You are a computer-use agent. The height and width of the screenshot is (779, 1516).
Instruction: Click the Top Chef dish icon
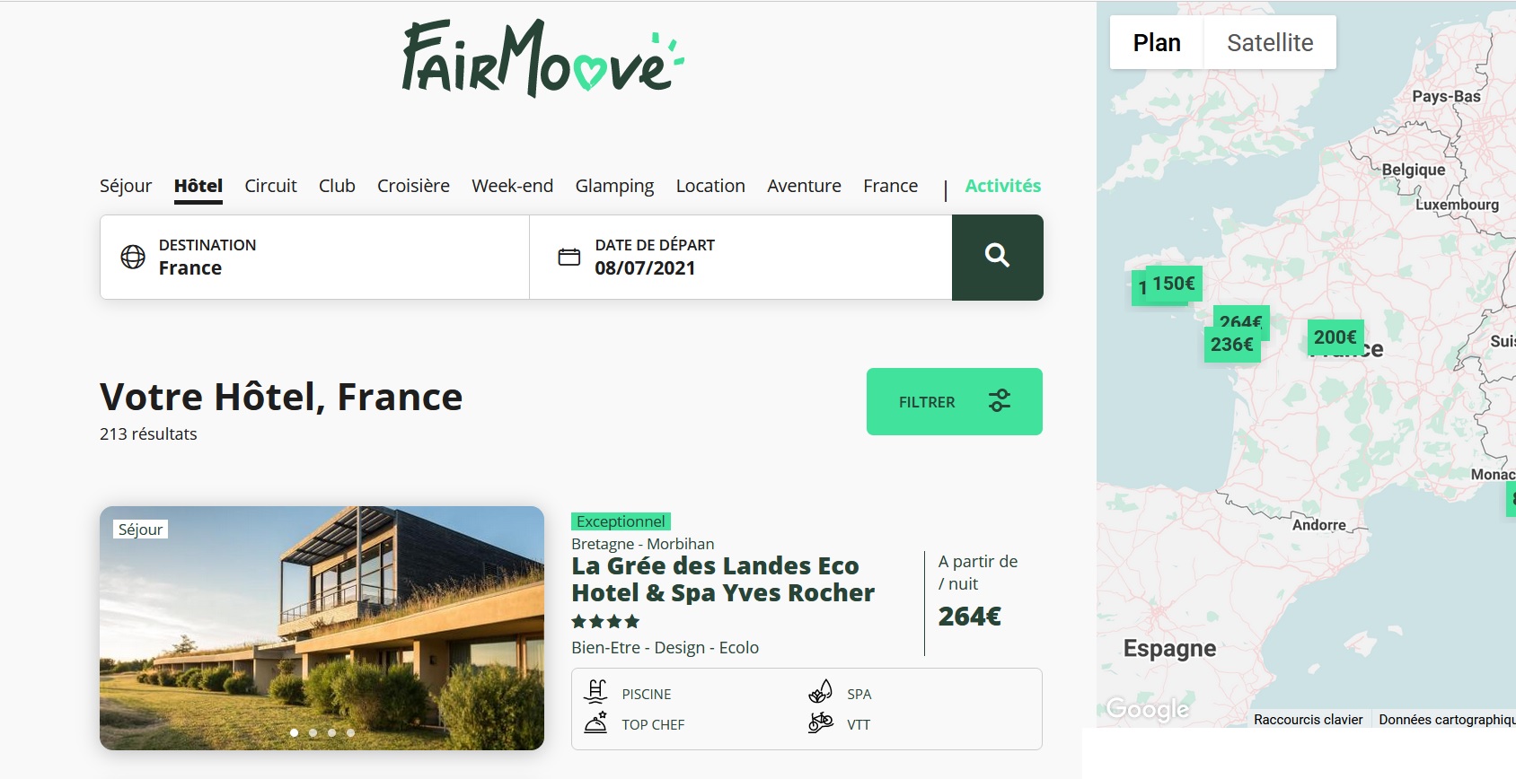coord(595,723)
